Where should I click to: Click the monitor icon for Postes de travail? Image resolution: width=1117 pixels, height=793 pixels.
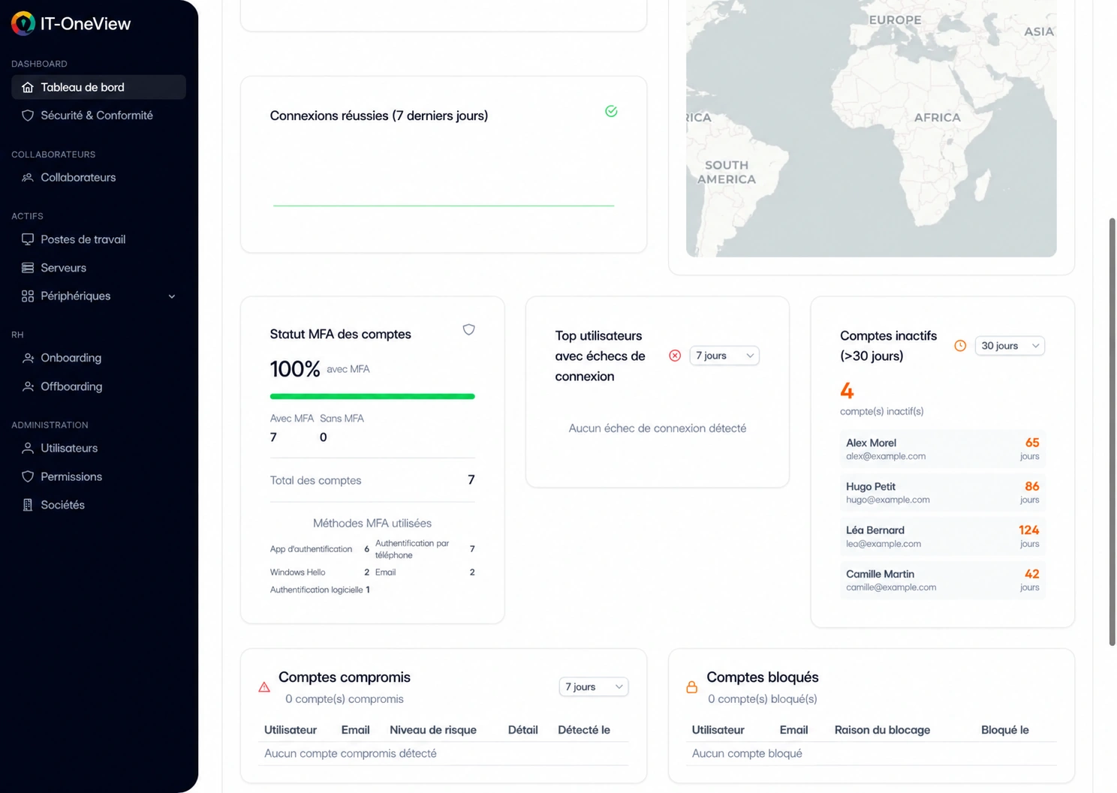click(28, 239)
